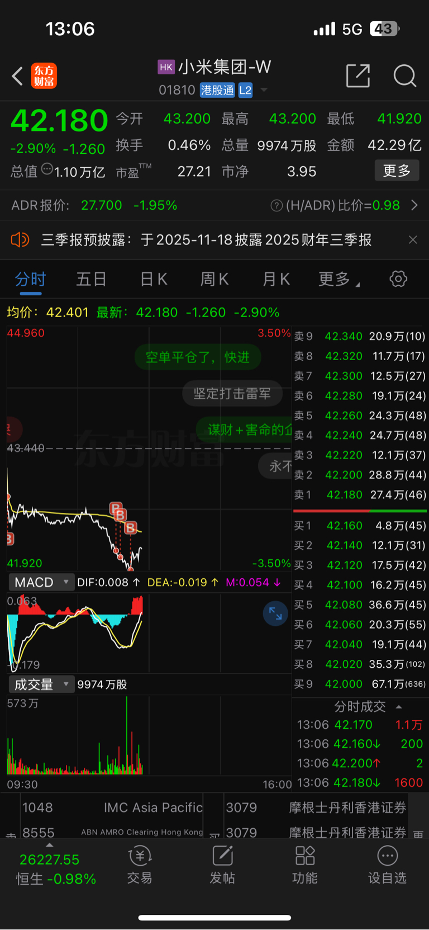Select 卖3 order row 42.220
The height and width of the screenshot is (930, 429).
point(360,455)
